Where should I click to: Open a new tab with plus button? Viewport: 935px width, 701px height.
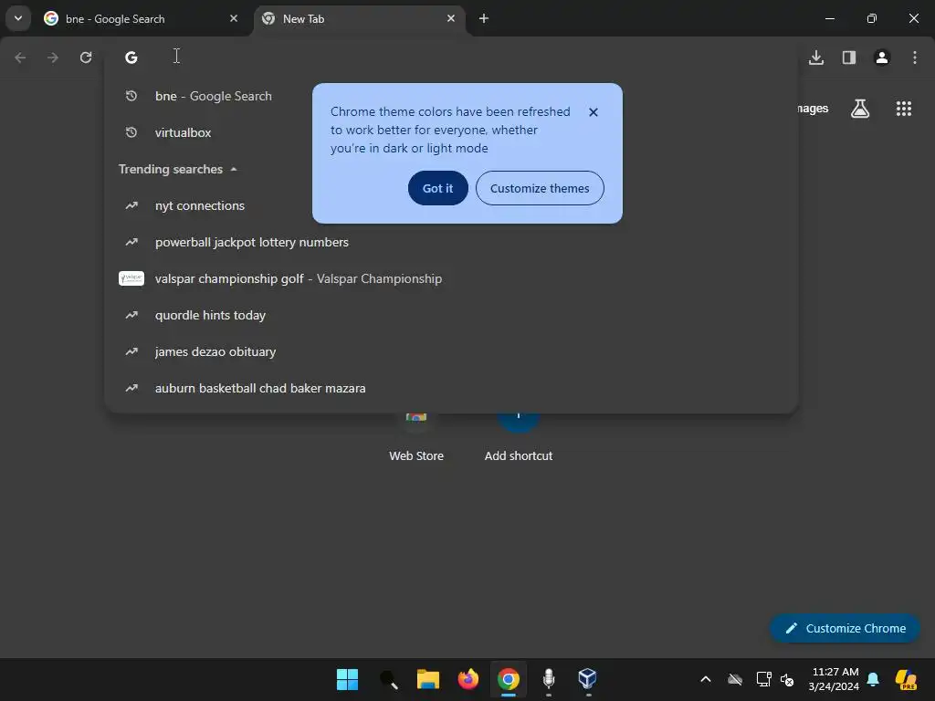tap(484, 18)
